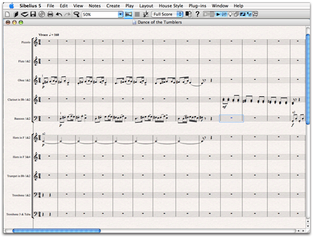Click the Vivace tempo marking

pos(48,35)
